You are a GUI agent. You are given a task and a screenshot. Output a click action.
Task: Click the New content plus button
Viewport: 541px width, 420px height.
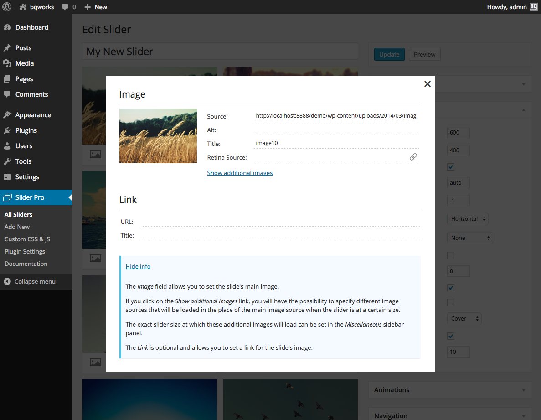pyautogui.click(x=96, y=7)
